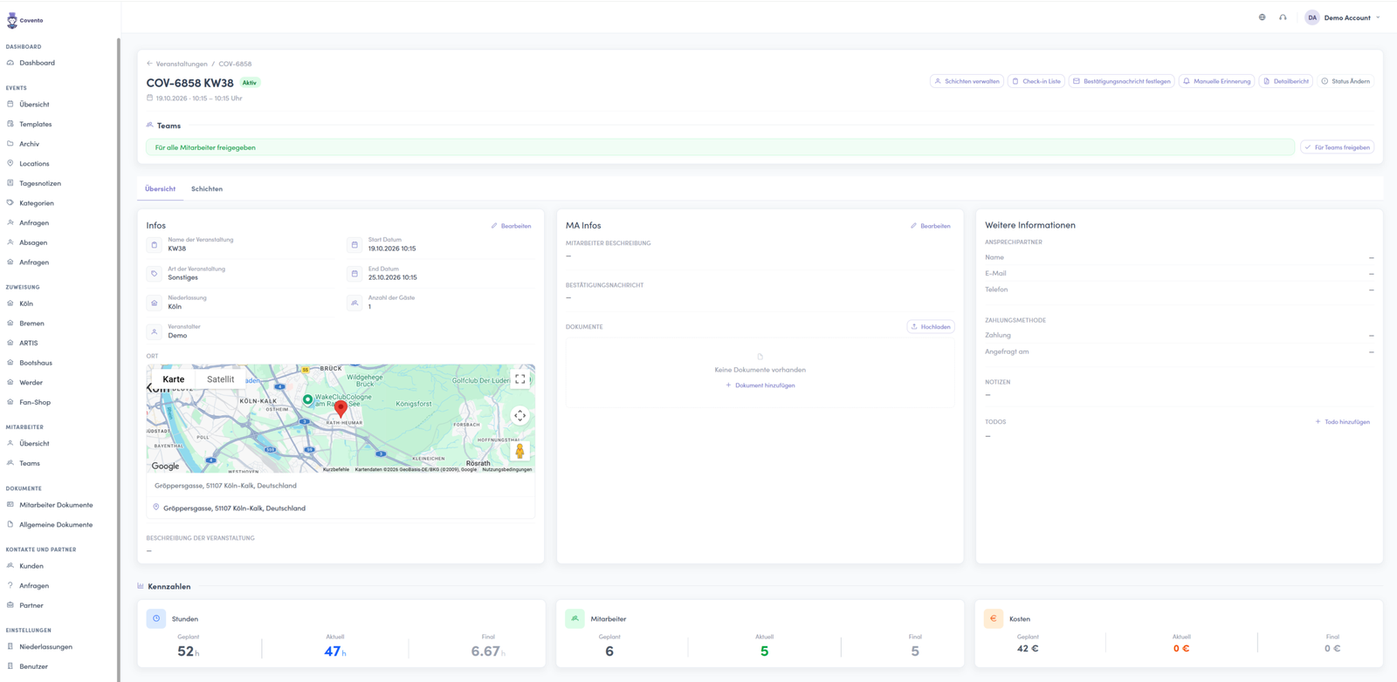Click the Covento logo
Viewport: 1397px width, 682px height.
(24, 20)
